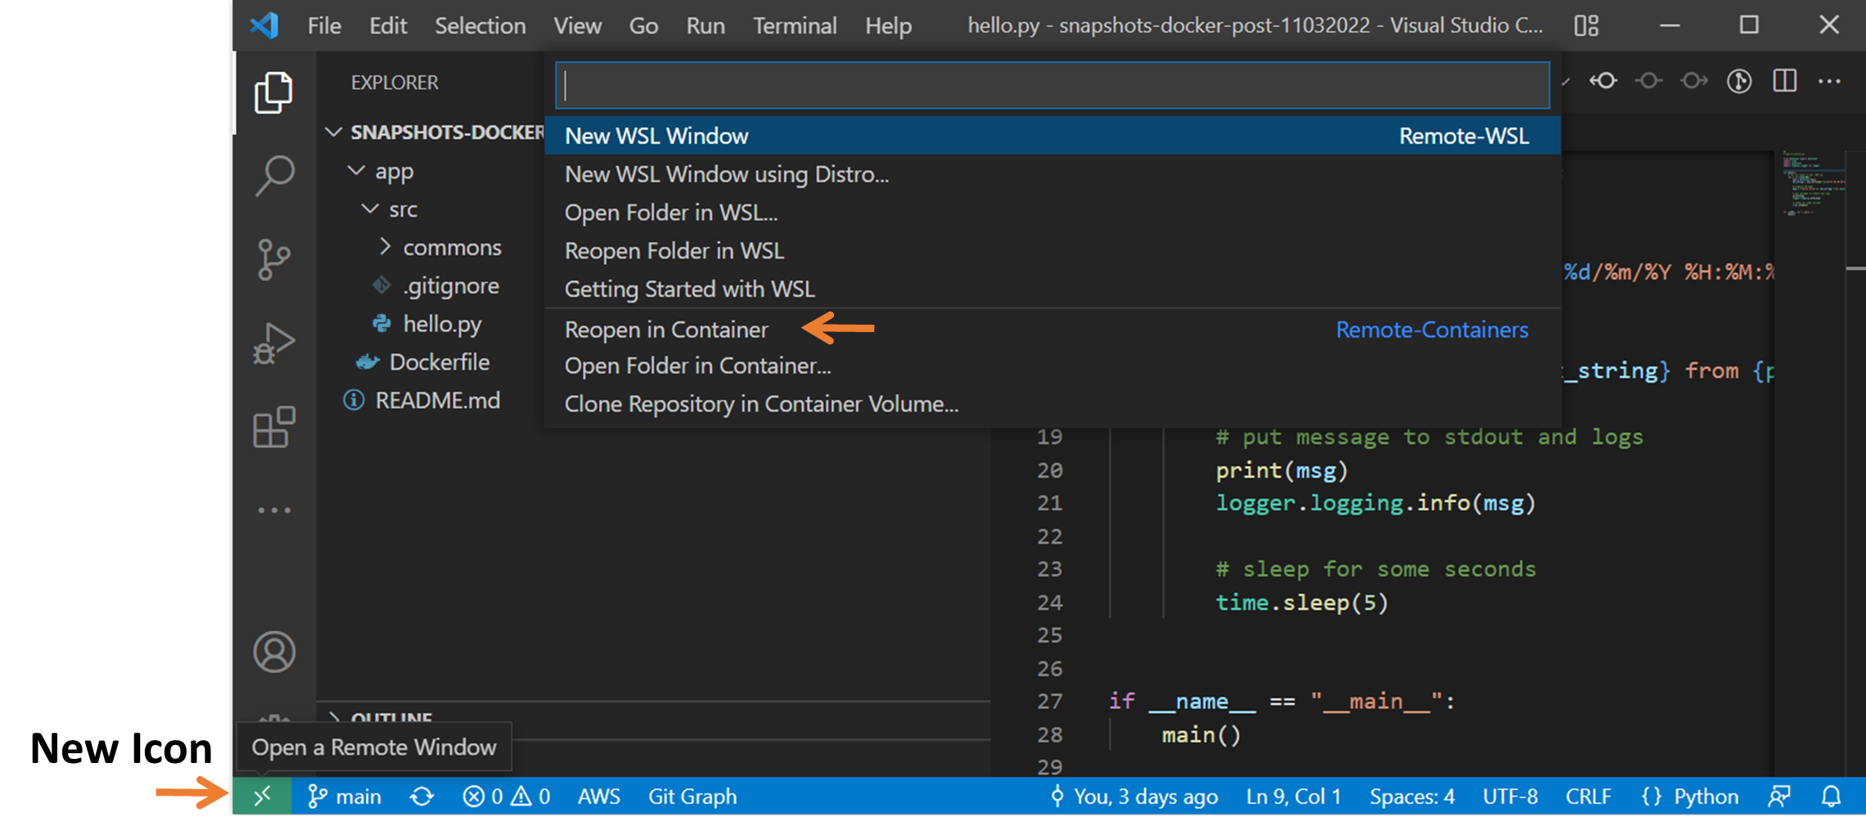Screen dimensions: 1866x826
Task: Click the middle git commit navigation icon
Action: coord(1649,81)
